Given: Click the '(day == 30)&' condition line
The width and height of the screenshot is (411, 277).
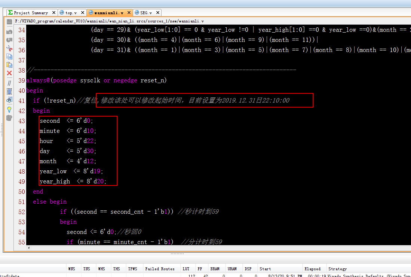Looking at the screenshot, I should (x=205, y=40).
